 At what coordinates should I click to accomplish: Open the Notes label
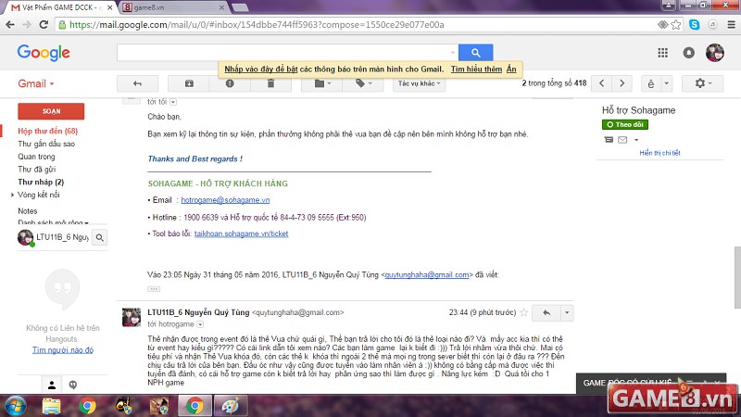(28, 211)
